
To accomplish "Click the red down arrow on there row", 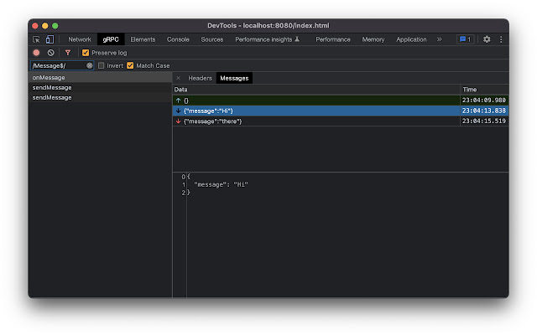I will [x=178, y=121].
